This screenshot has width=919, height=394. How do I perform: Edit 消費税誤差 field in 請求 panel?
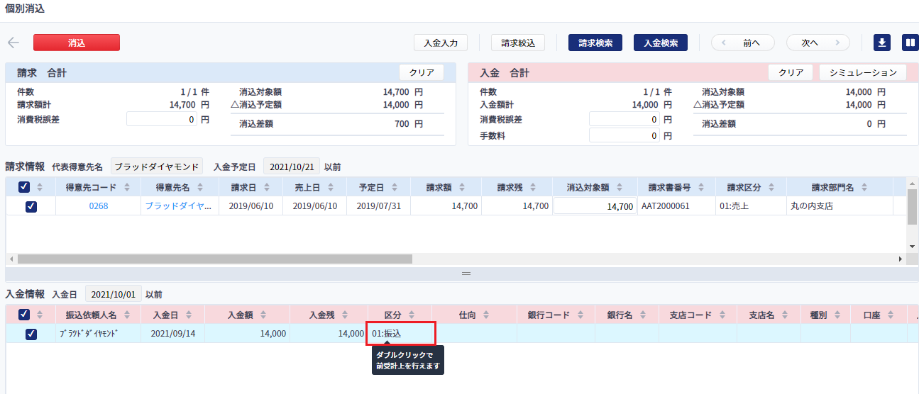(162, 119)
